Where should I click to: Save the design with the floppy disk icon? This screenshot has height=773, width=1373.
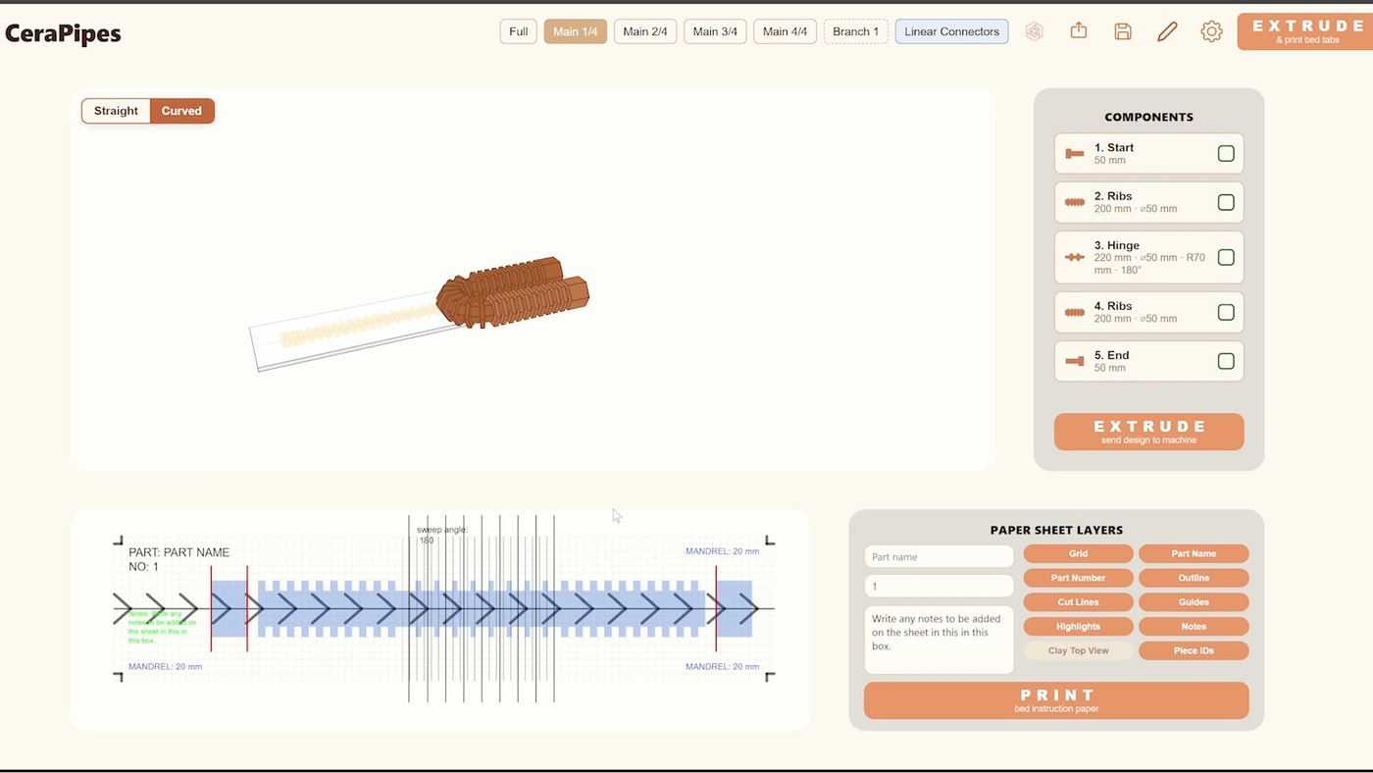pyautogui.click(x=1123, y=31)
